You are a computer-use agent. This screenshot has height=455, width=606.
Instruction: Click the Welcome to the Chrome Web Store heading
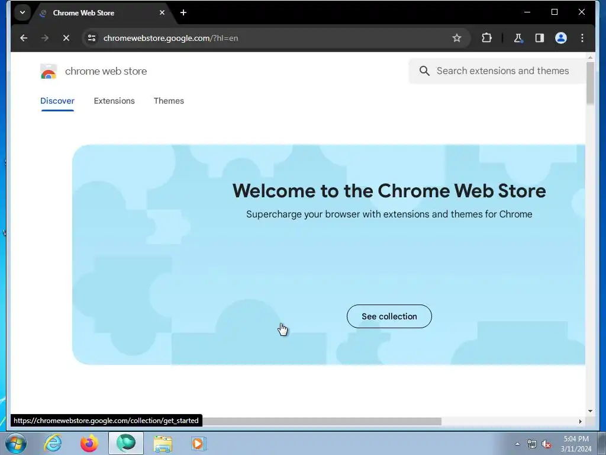click(389, 191)
